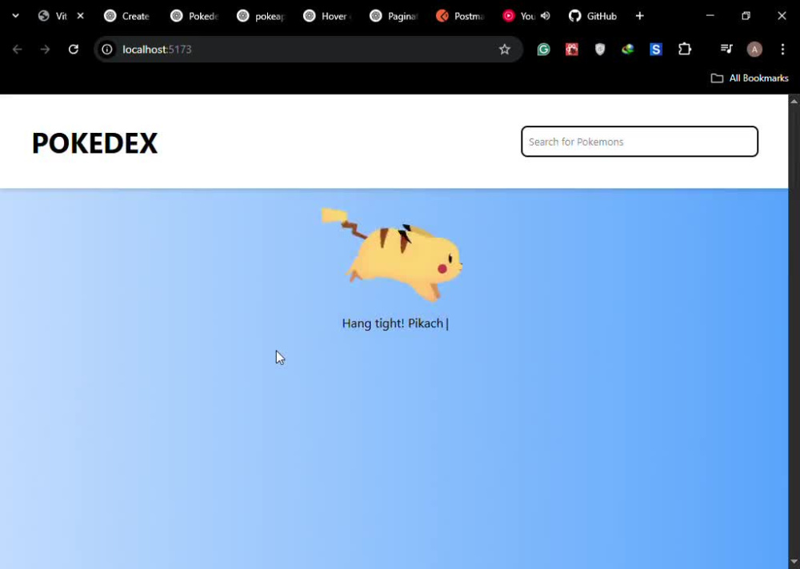Switch to the Postman tab
800x569 pixels.
pos(460,16)
